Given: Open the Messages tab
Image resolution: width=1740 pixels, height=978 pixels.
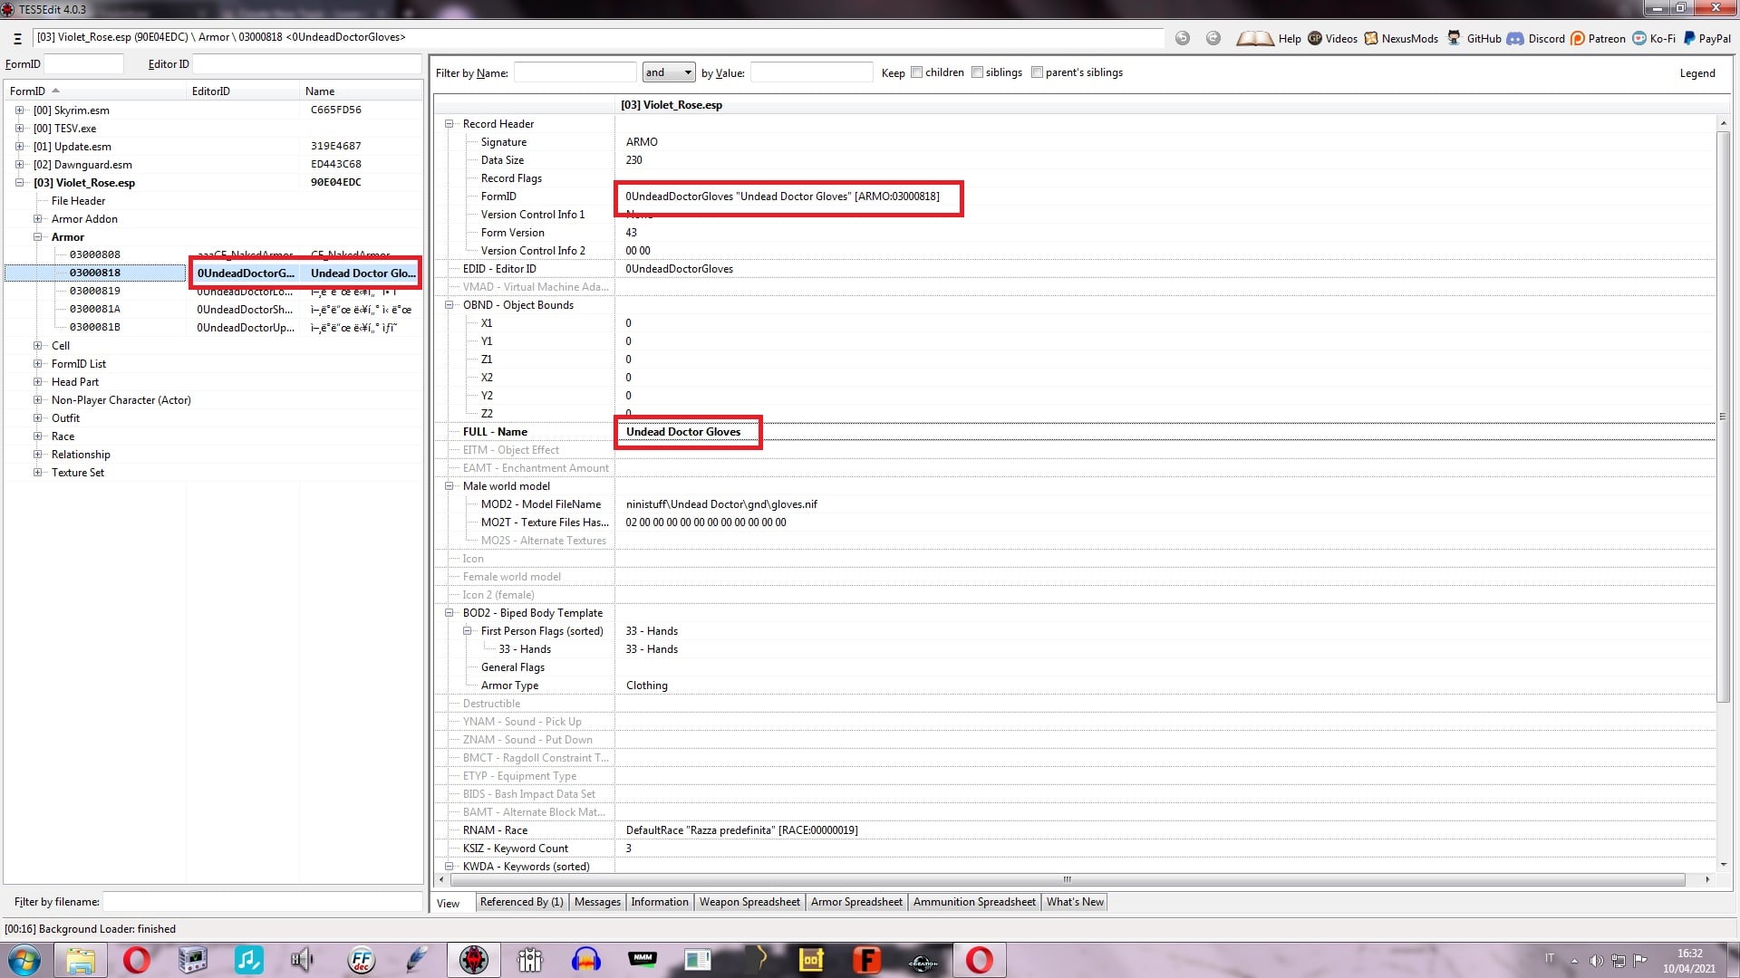Looking at the screenshot, I should point(597,902).
